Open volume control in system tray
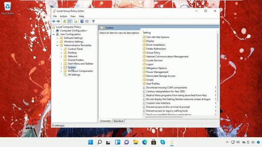The width and height of the screenshot is (262, 147). [238, 142]
